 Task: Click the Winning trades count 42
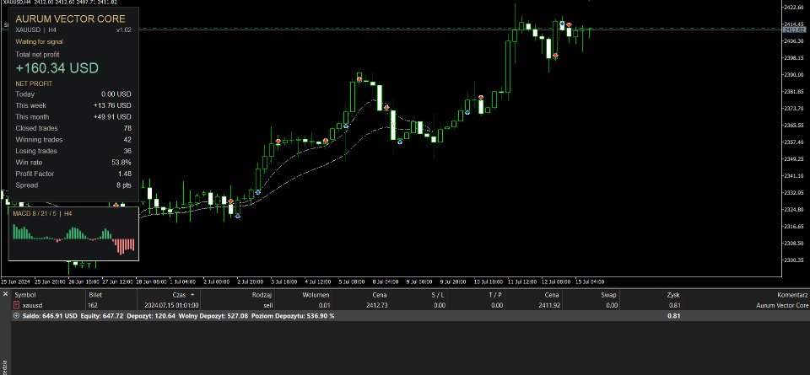click(x=127, y=139)
